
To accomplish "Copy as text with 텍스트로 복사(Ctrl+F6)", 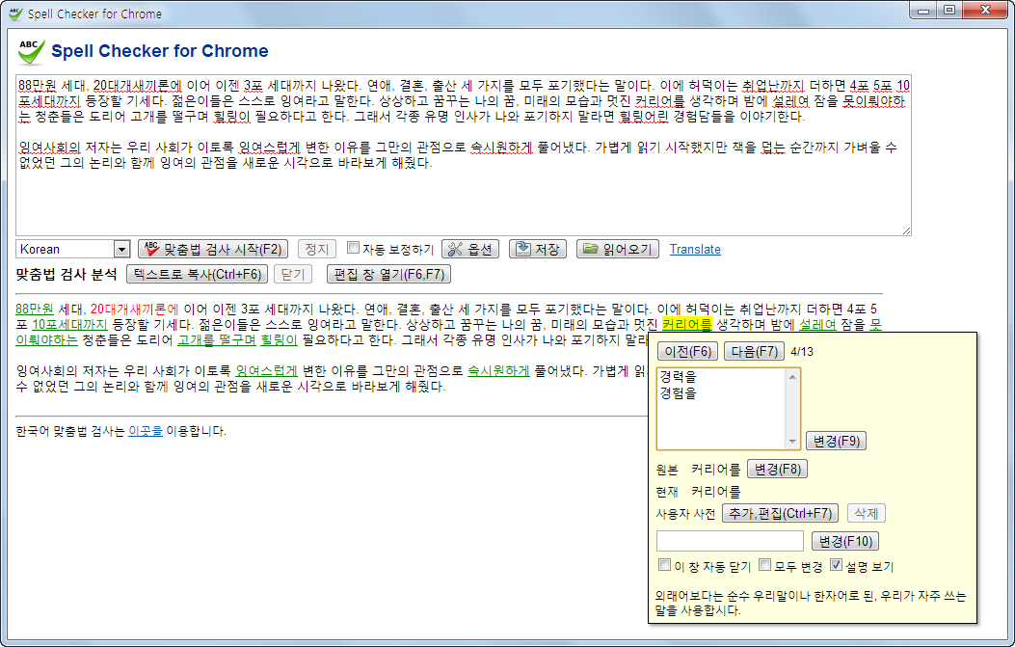I will (x=197, y=275).
